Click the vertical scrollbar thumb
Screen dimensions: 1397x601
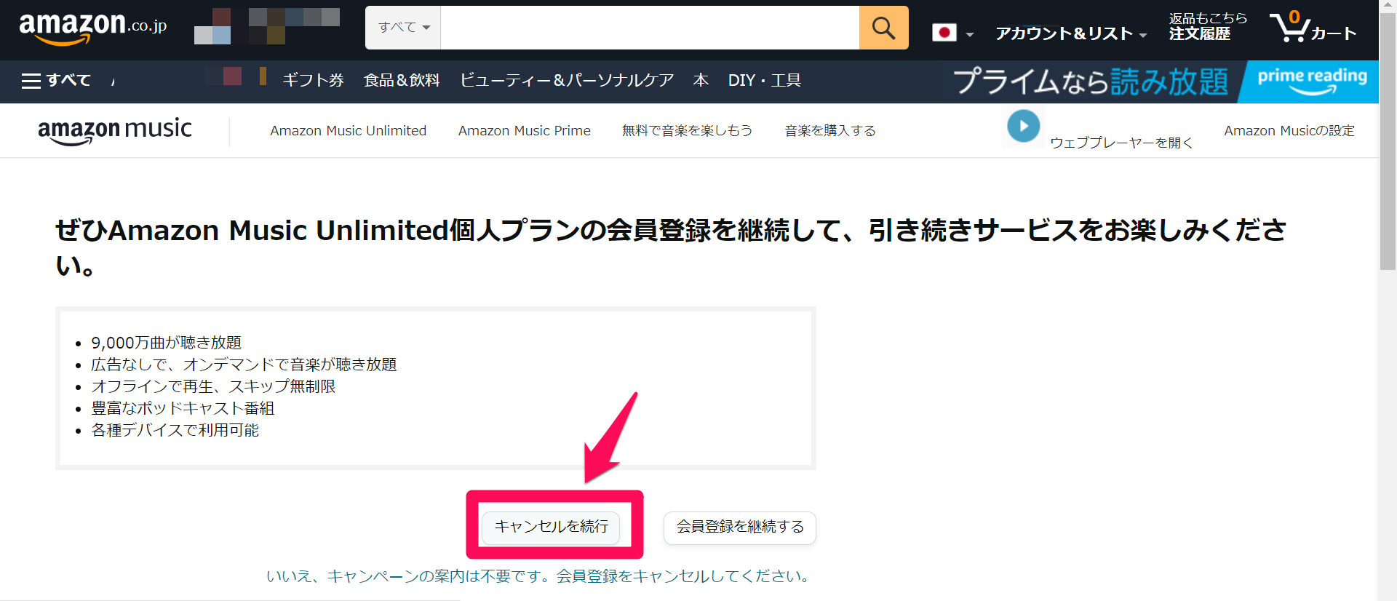pyautogui.click(x=1388, y=142)
